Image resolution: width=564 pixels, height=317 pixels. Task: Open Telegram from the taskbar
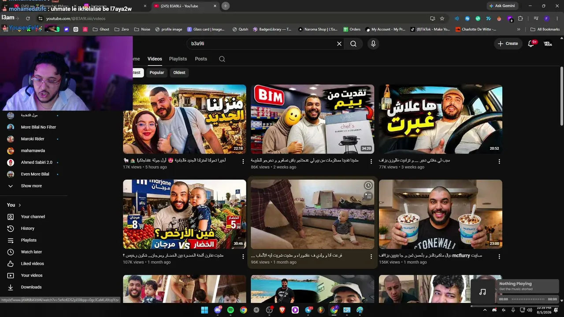(x=308, y=310)
